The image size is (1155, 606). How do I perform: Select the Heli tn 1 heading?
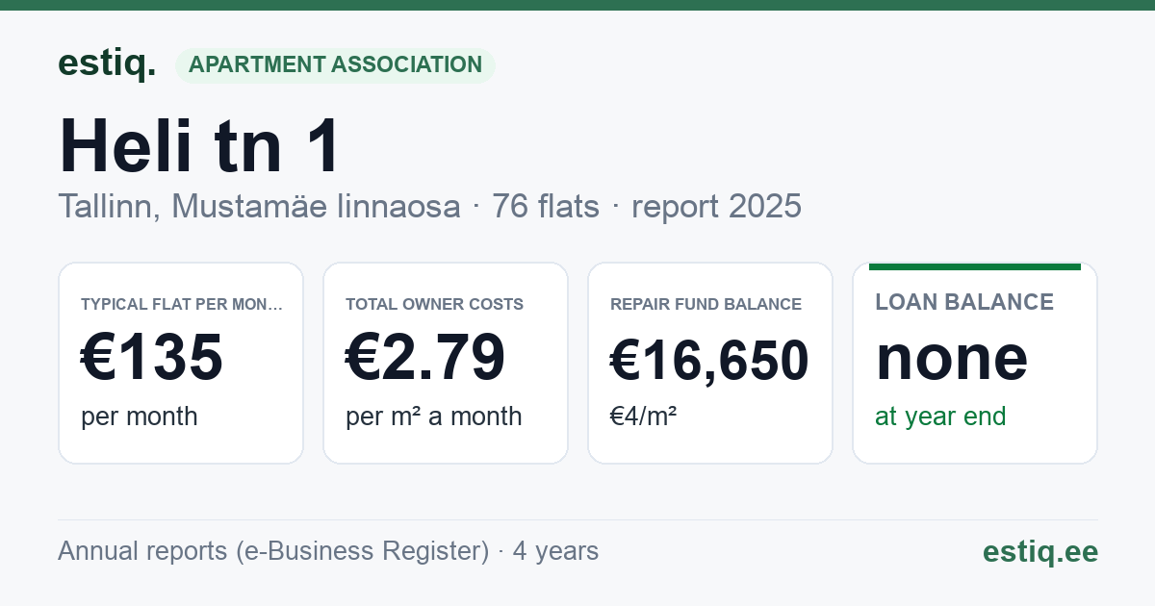pyautogui.click(x=200, y=146)
